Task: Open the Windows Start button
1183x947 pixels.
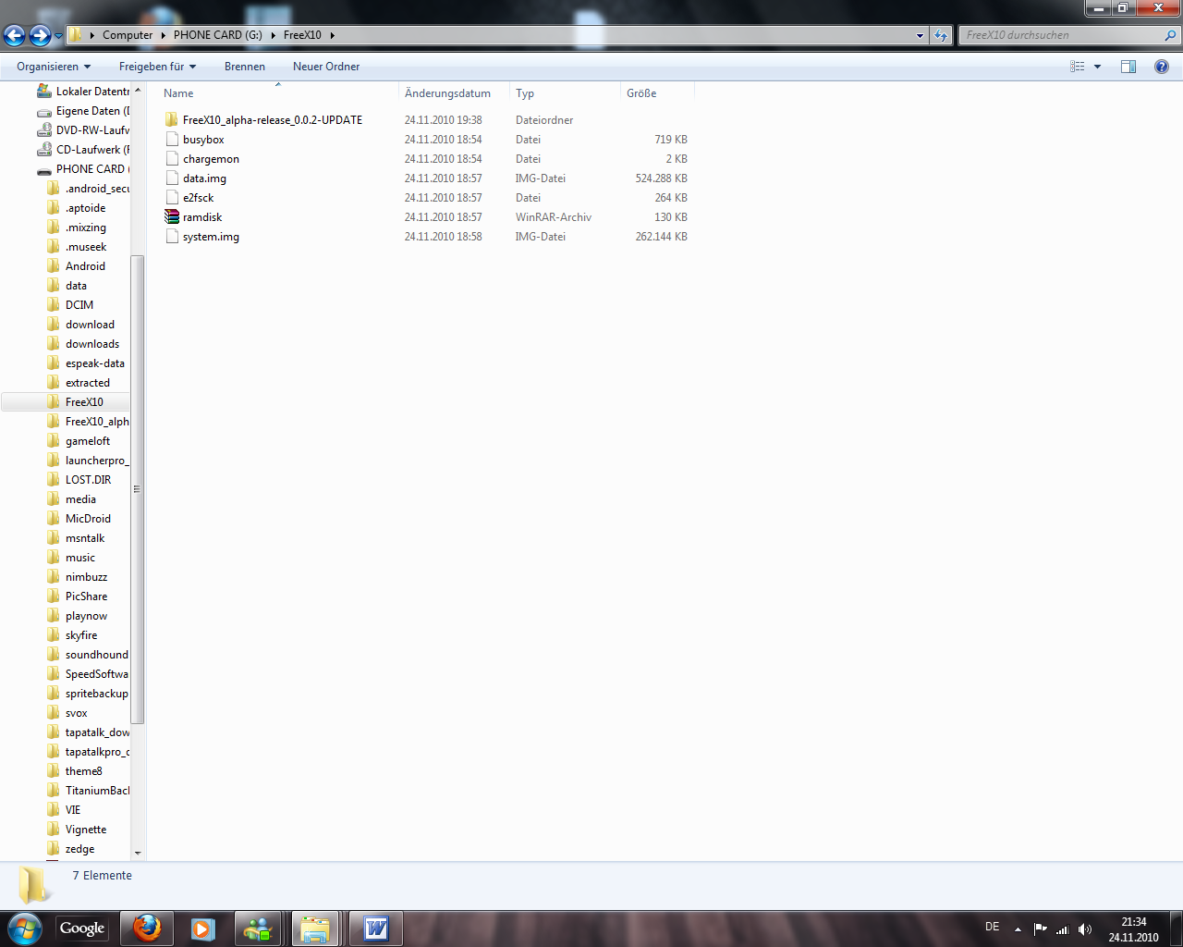Action: pos(24,929)
